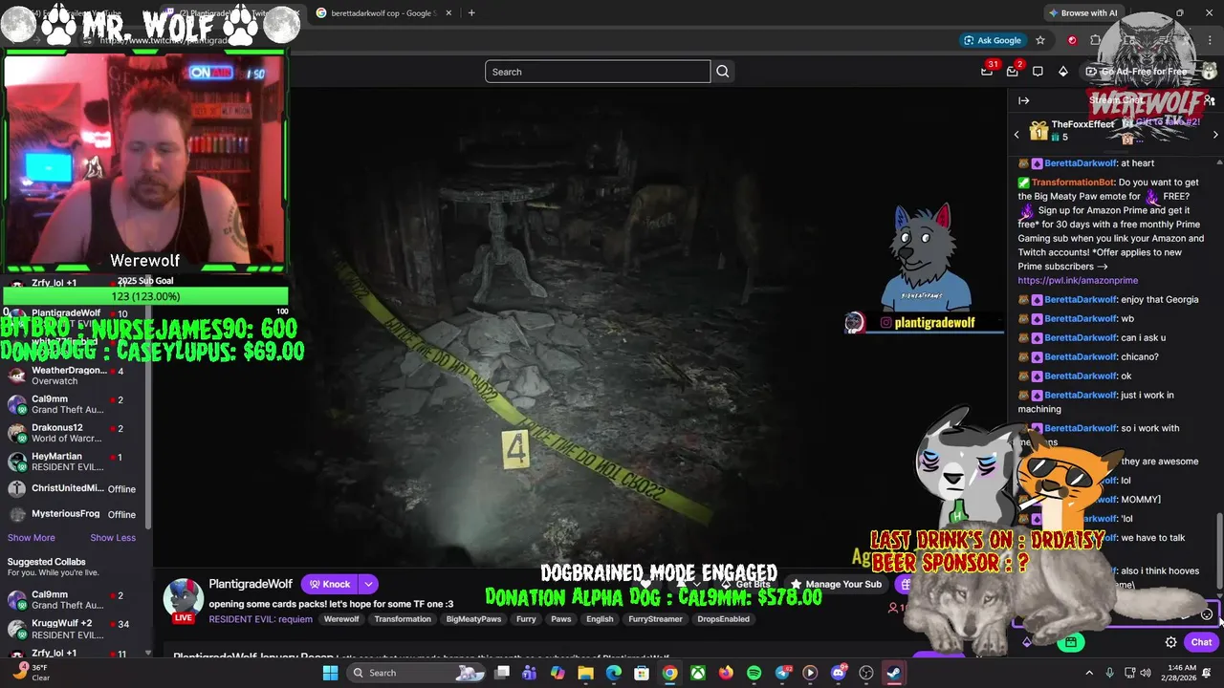Open chat settings gear icon
Screen dimensions: 1224x688
coord(1171,642)
